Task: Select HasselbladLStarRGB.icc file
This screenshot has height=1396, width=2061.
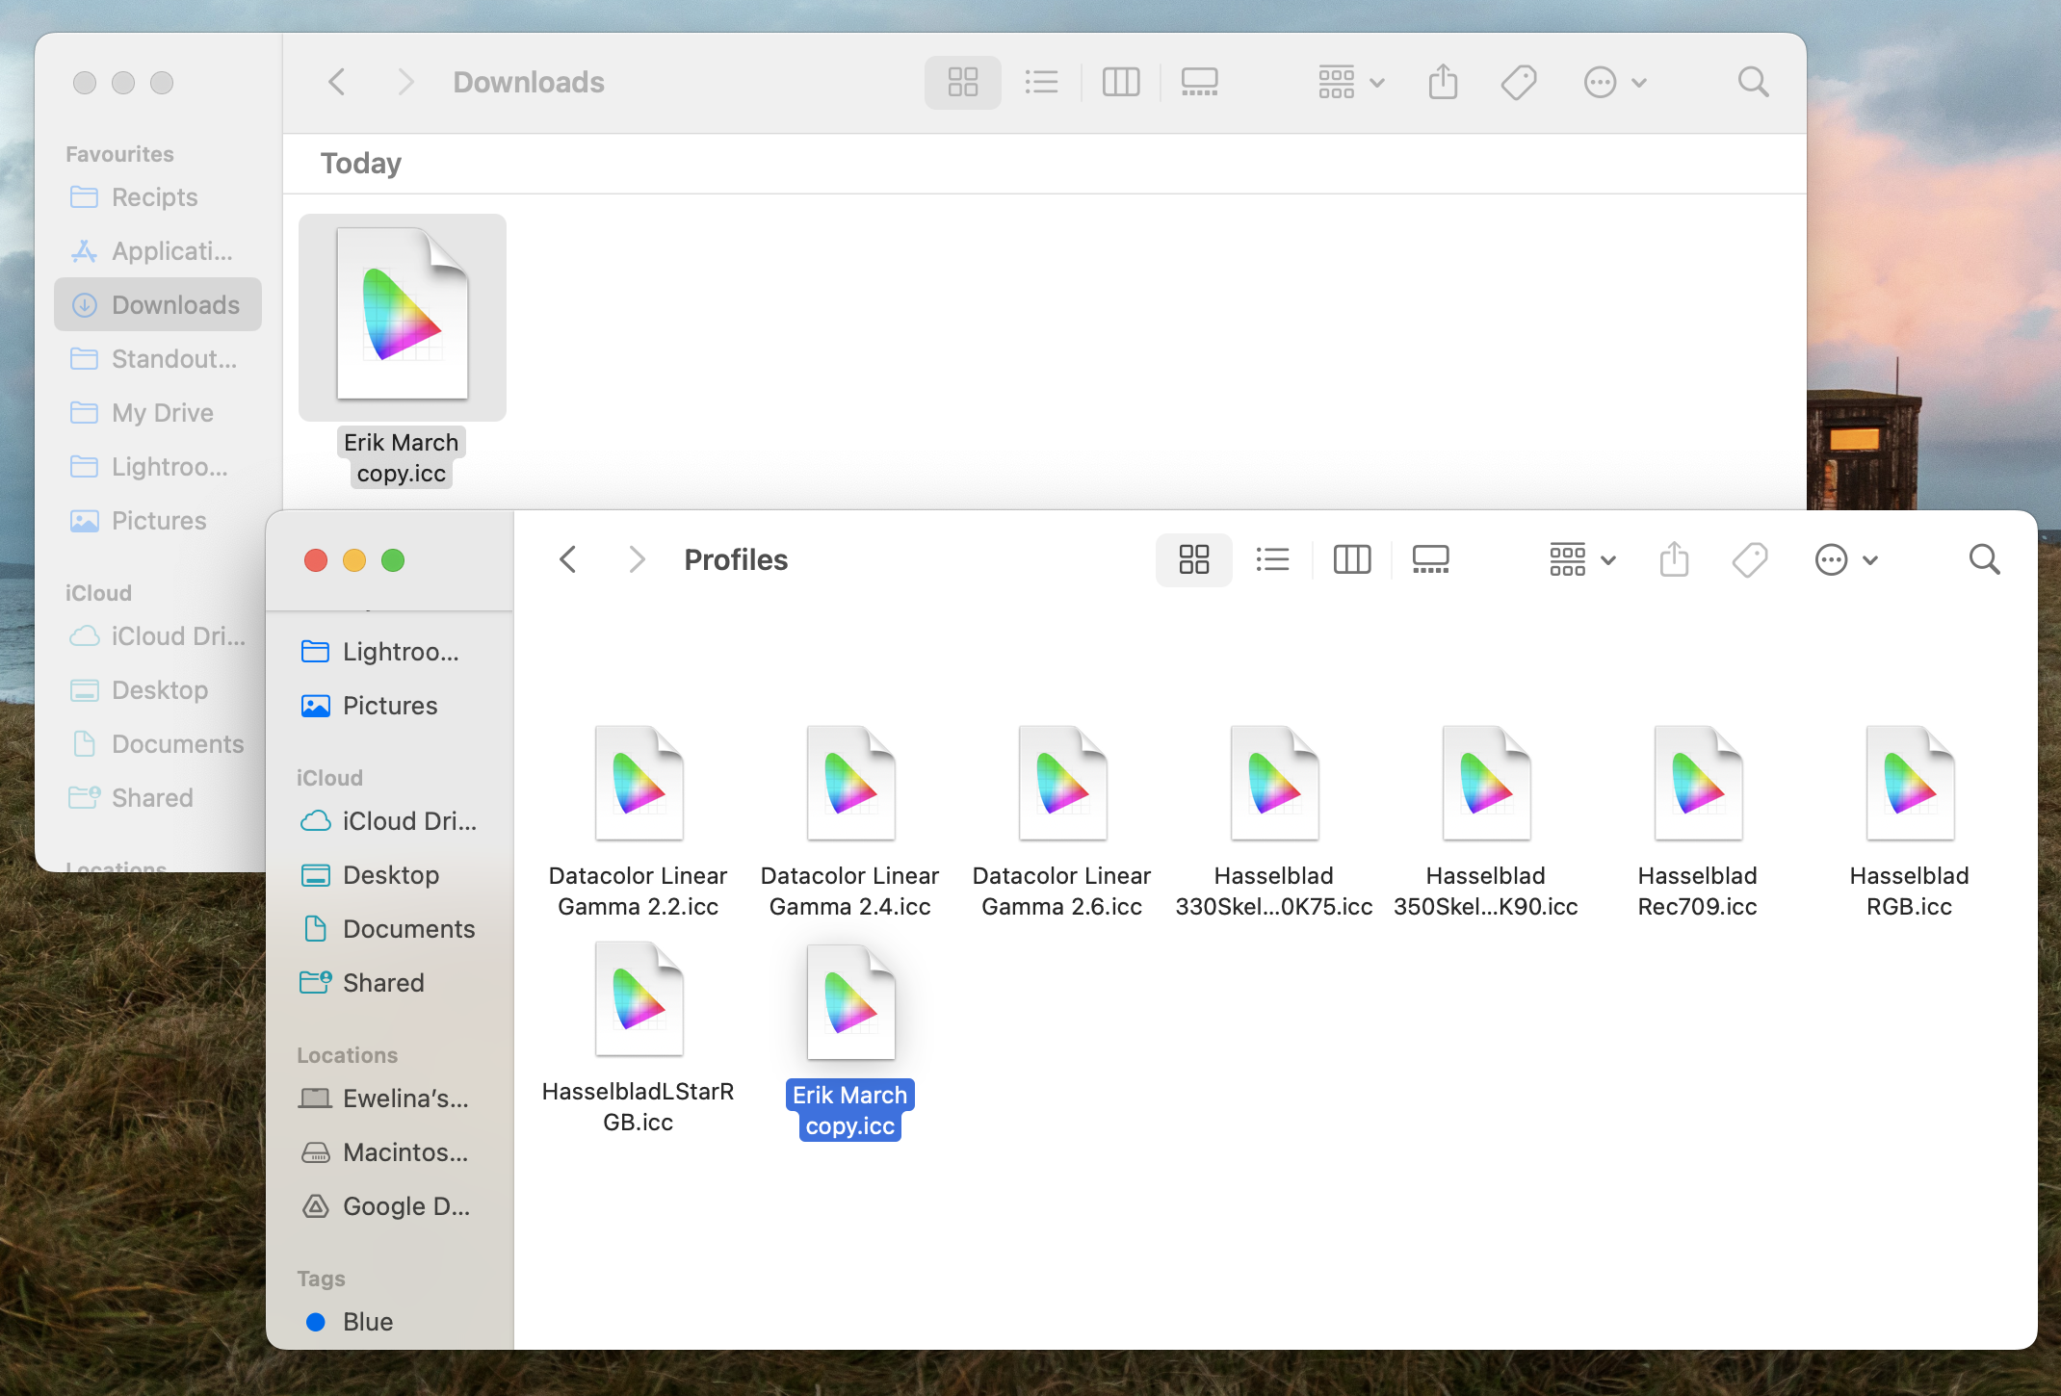Action: (x=639, y=1040)
